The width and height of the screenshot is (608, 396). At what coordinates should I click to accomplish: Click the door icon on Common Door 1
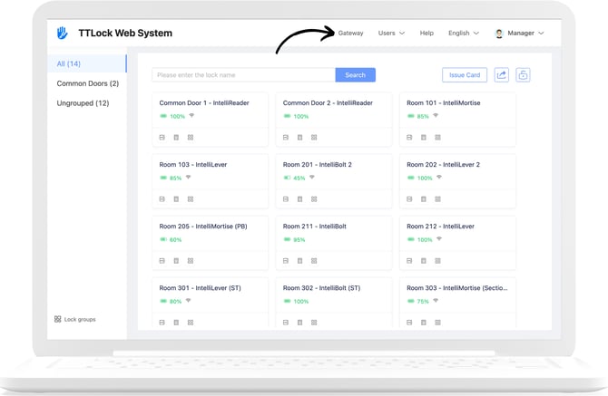pyautogui.click(x=176, y=138)
